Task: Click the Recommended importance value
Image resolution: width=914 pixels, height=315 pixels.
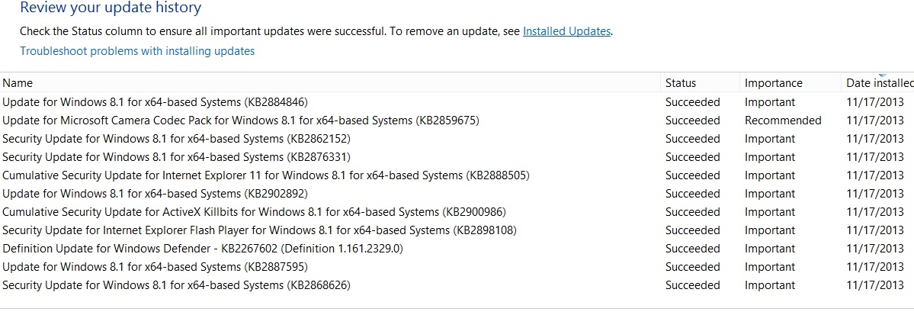Action: pos(783,121)
